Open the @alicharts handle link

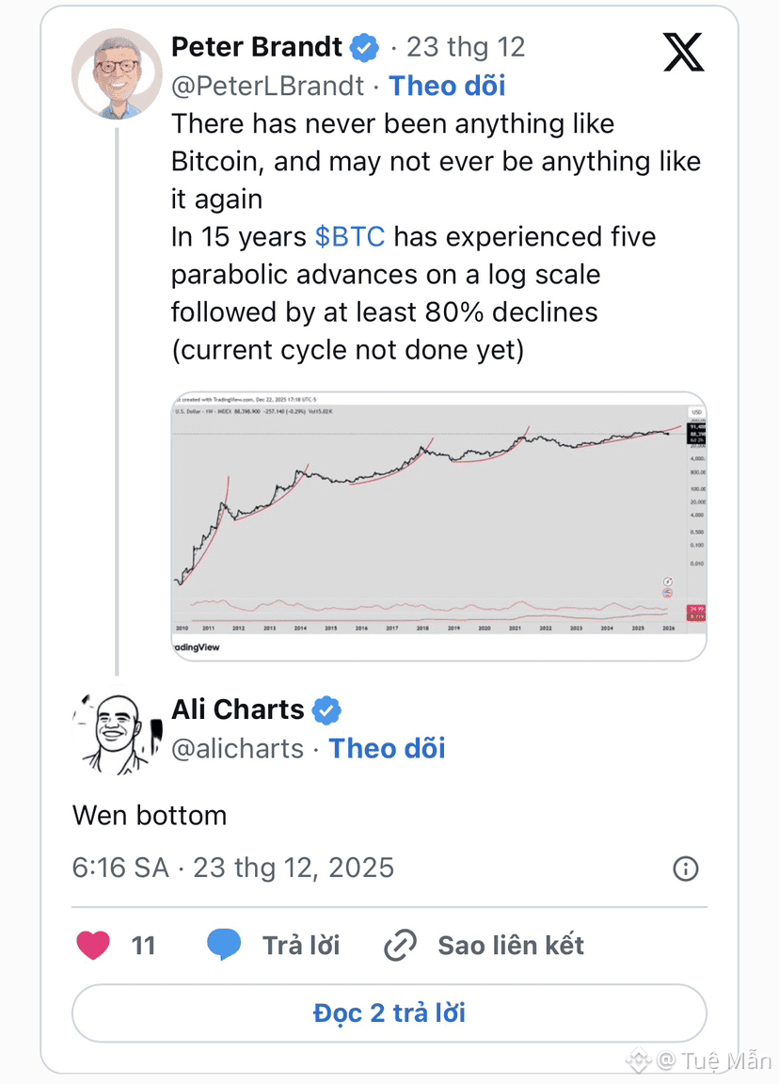tap(238, 749)
